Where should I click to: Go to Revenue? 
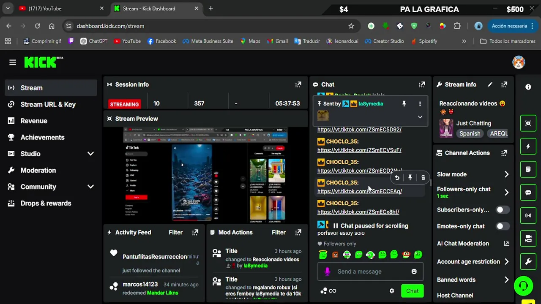pyautogui.click(x=51, y=121)
